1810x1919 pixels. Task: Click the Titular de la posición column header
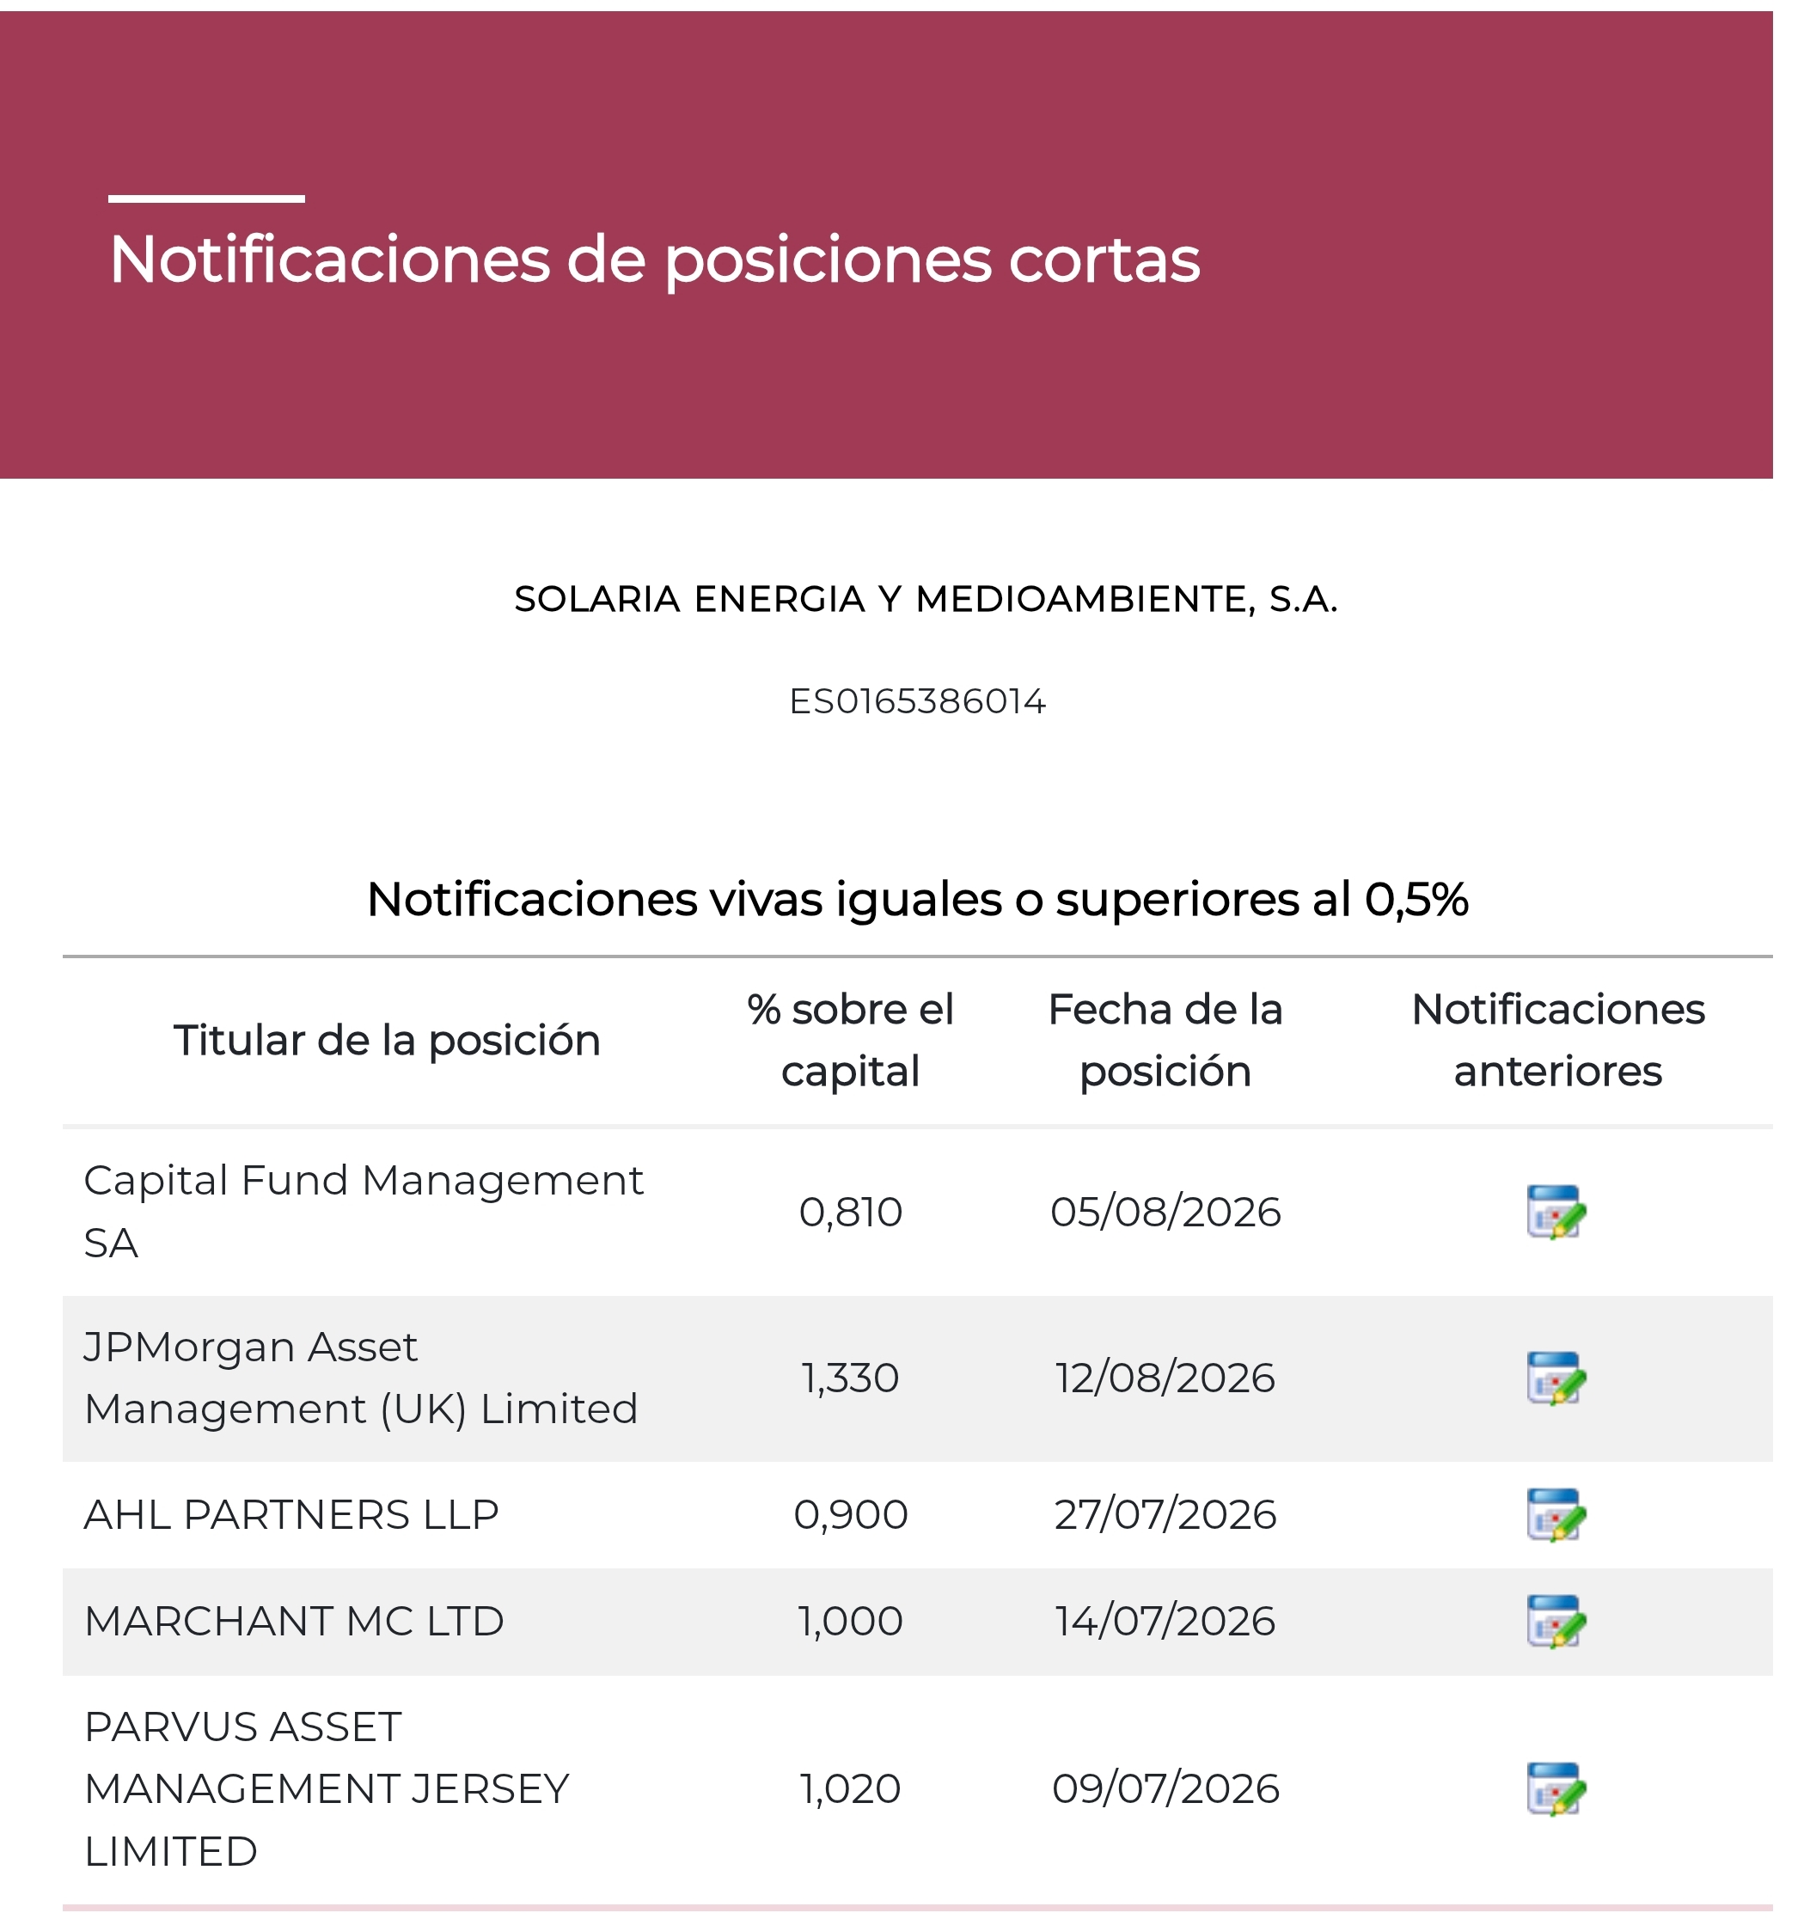tap(387, 1041)
